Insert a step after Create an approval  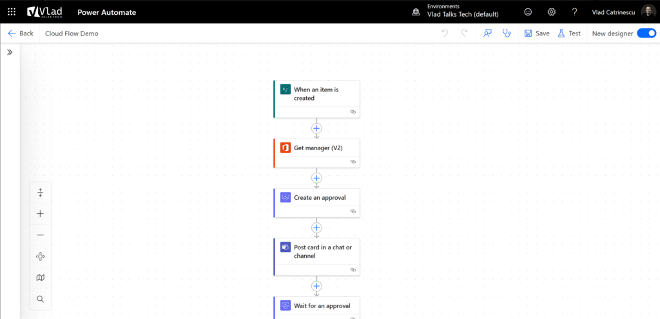tap(316, 227)
